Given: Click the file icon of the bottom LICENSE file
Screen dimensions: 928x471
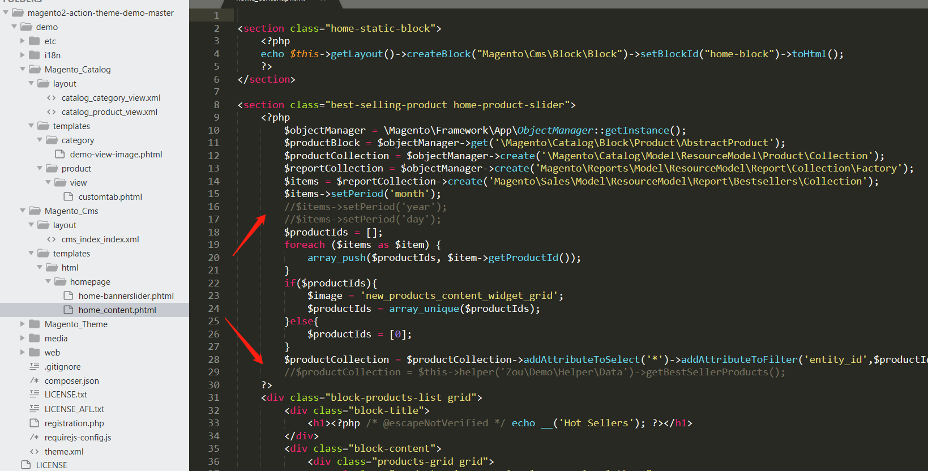Looking at the screenshot, I should coord(25,465).
